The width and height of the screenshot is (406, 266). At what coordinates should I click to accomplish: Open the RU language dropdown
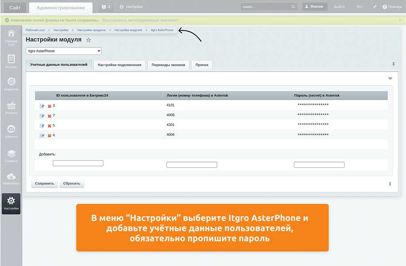point(361,6)
